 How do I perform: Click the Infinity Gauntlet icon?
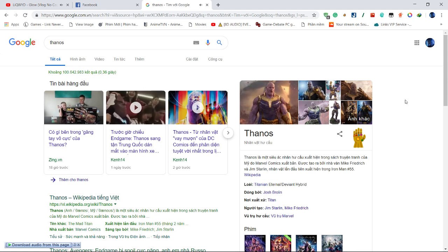point(359,138)
